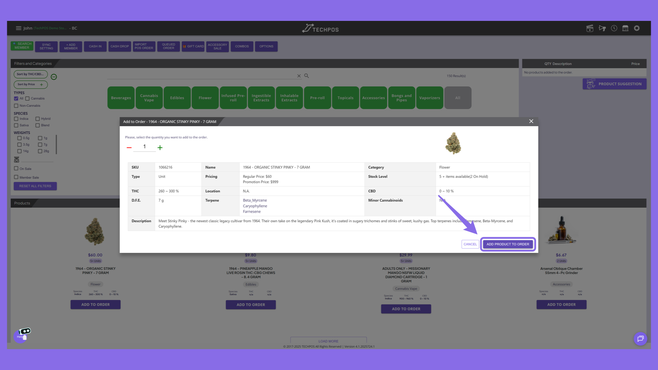Click the Farnesene terpene link
The height and width of the screenshot is (370, 658).
tap(252, 212)
